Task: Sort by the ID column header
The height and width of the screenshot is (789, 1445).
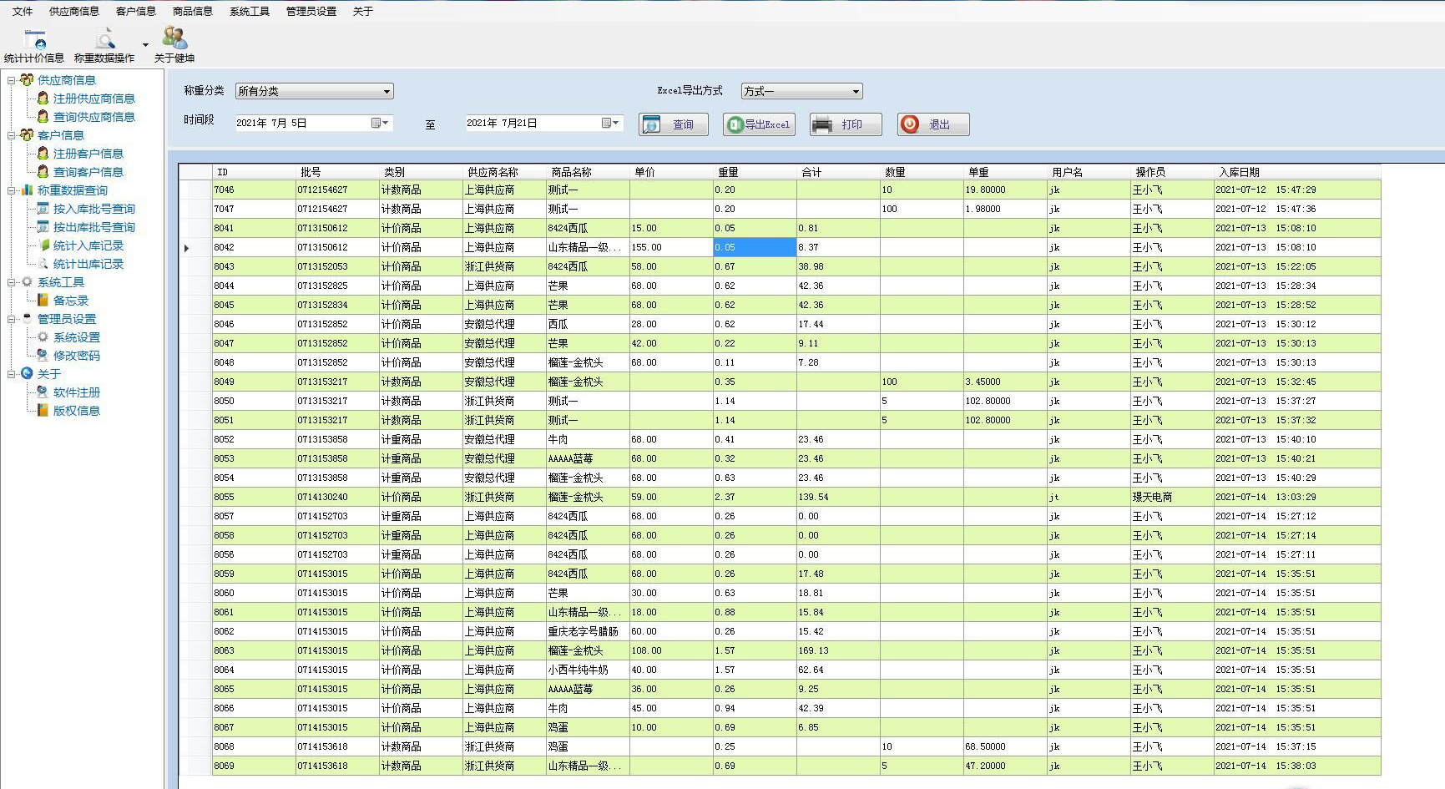Action: pos(254,172)
